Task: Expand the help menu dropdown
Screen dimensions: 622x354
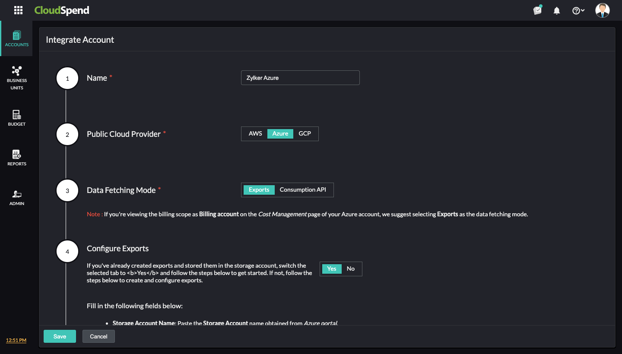Action: tap(578, 11)
